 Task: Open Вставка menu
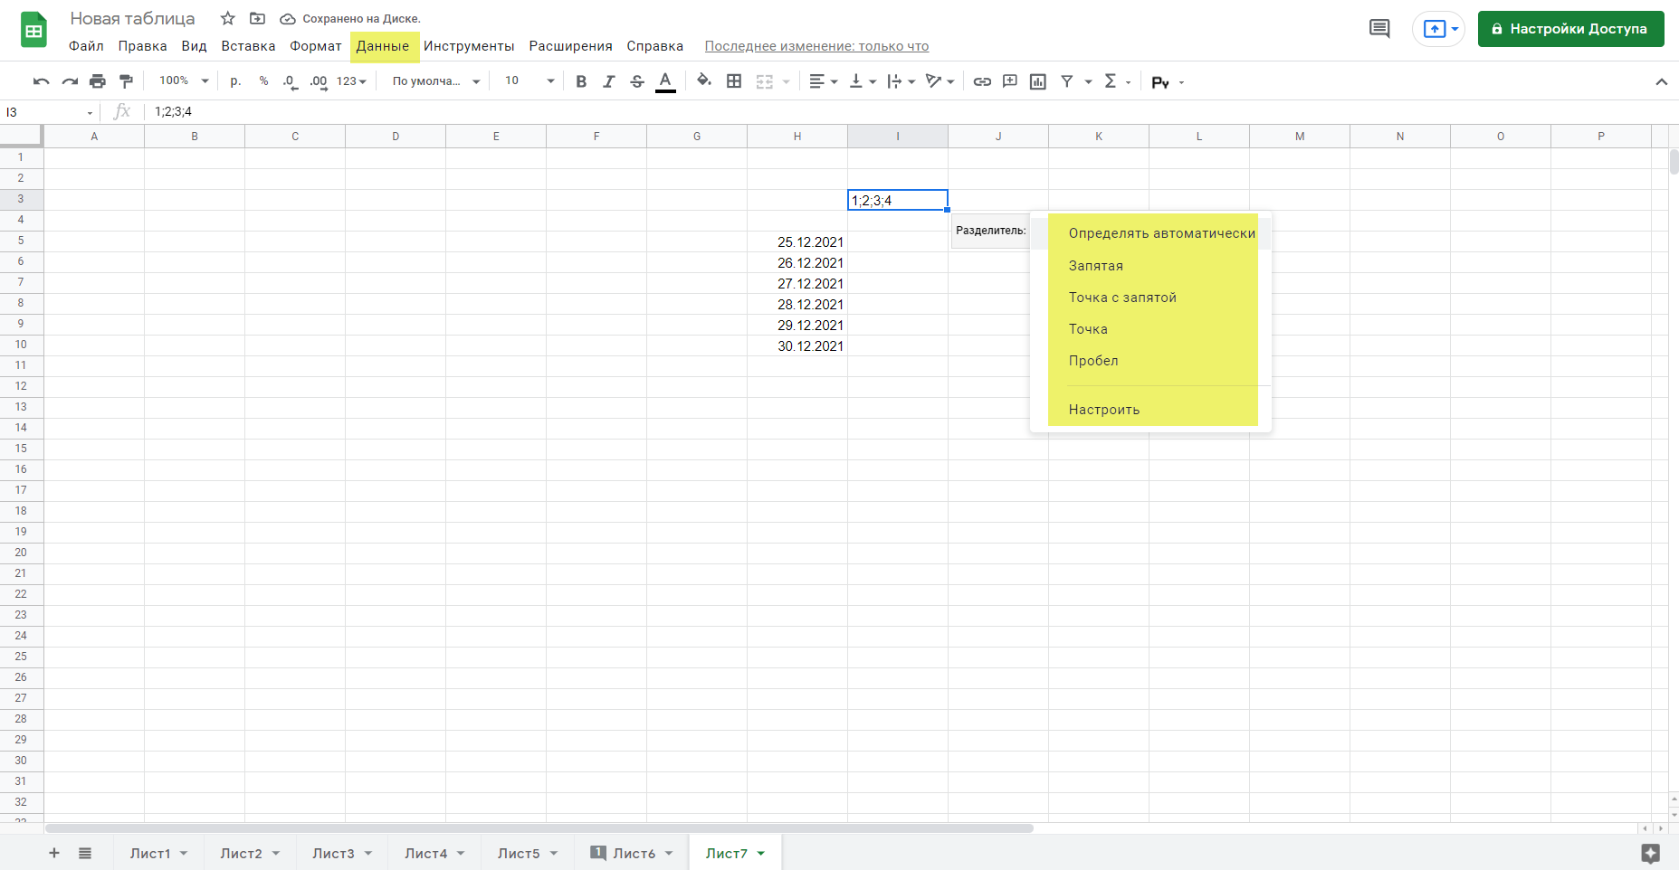coord(248,46)
